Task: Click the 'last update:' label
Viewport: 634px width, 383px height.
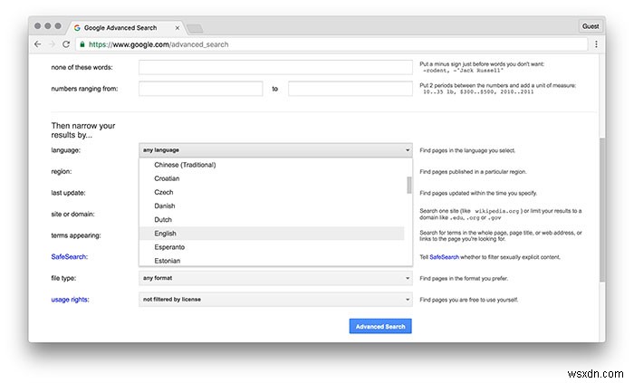Action: point(68,193)
